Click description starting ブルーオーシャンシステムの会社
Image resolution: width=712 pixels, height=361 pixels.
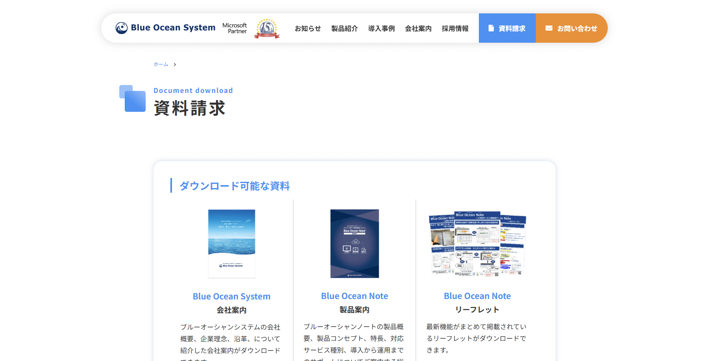tap(231, 342)
